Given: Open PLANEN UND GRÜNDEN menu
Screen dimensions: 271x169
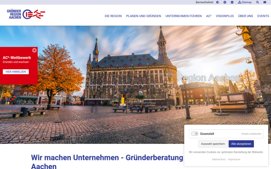Looking at the screenshot, I should point(144,16).
